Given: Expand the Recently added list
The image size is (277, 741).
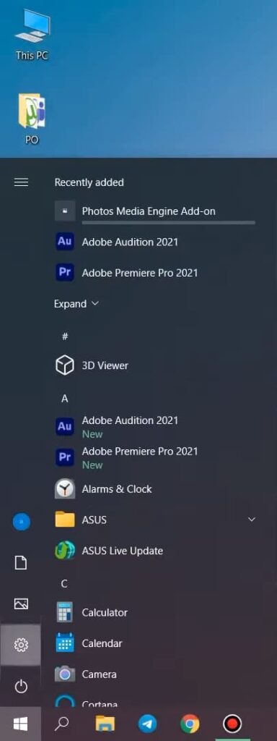Looking at the screenshot, I should tap(76, 304).
